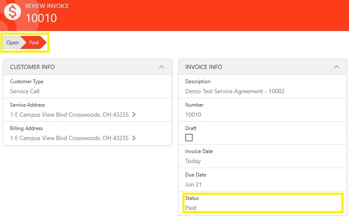The height and width of the screenshot is (217, 349).
Task: Click Description value Demo Test Service Agreement
Action: [234, 91]
